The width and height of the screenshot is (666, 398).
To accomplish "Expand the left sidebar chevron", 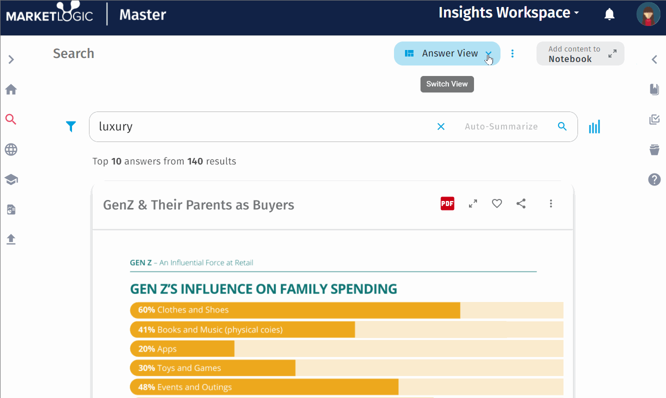I will pos(11,59).
